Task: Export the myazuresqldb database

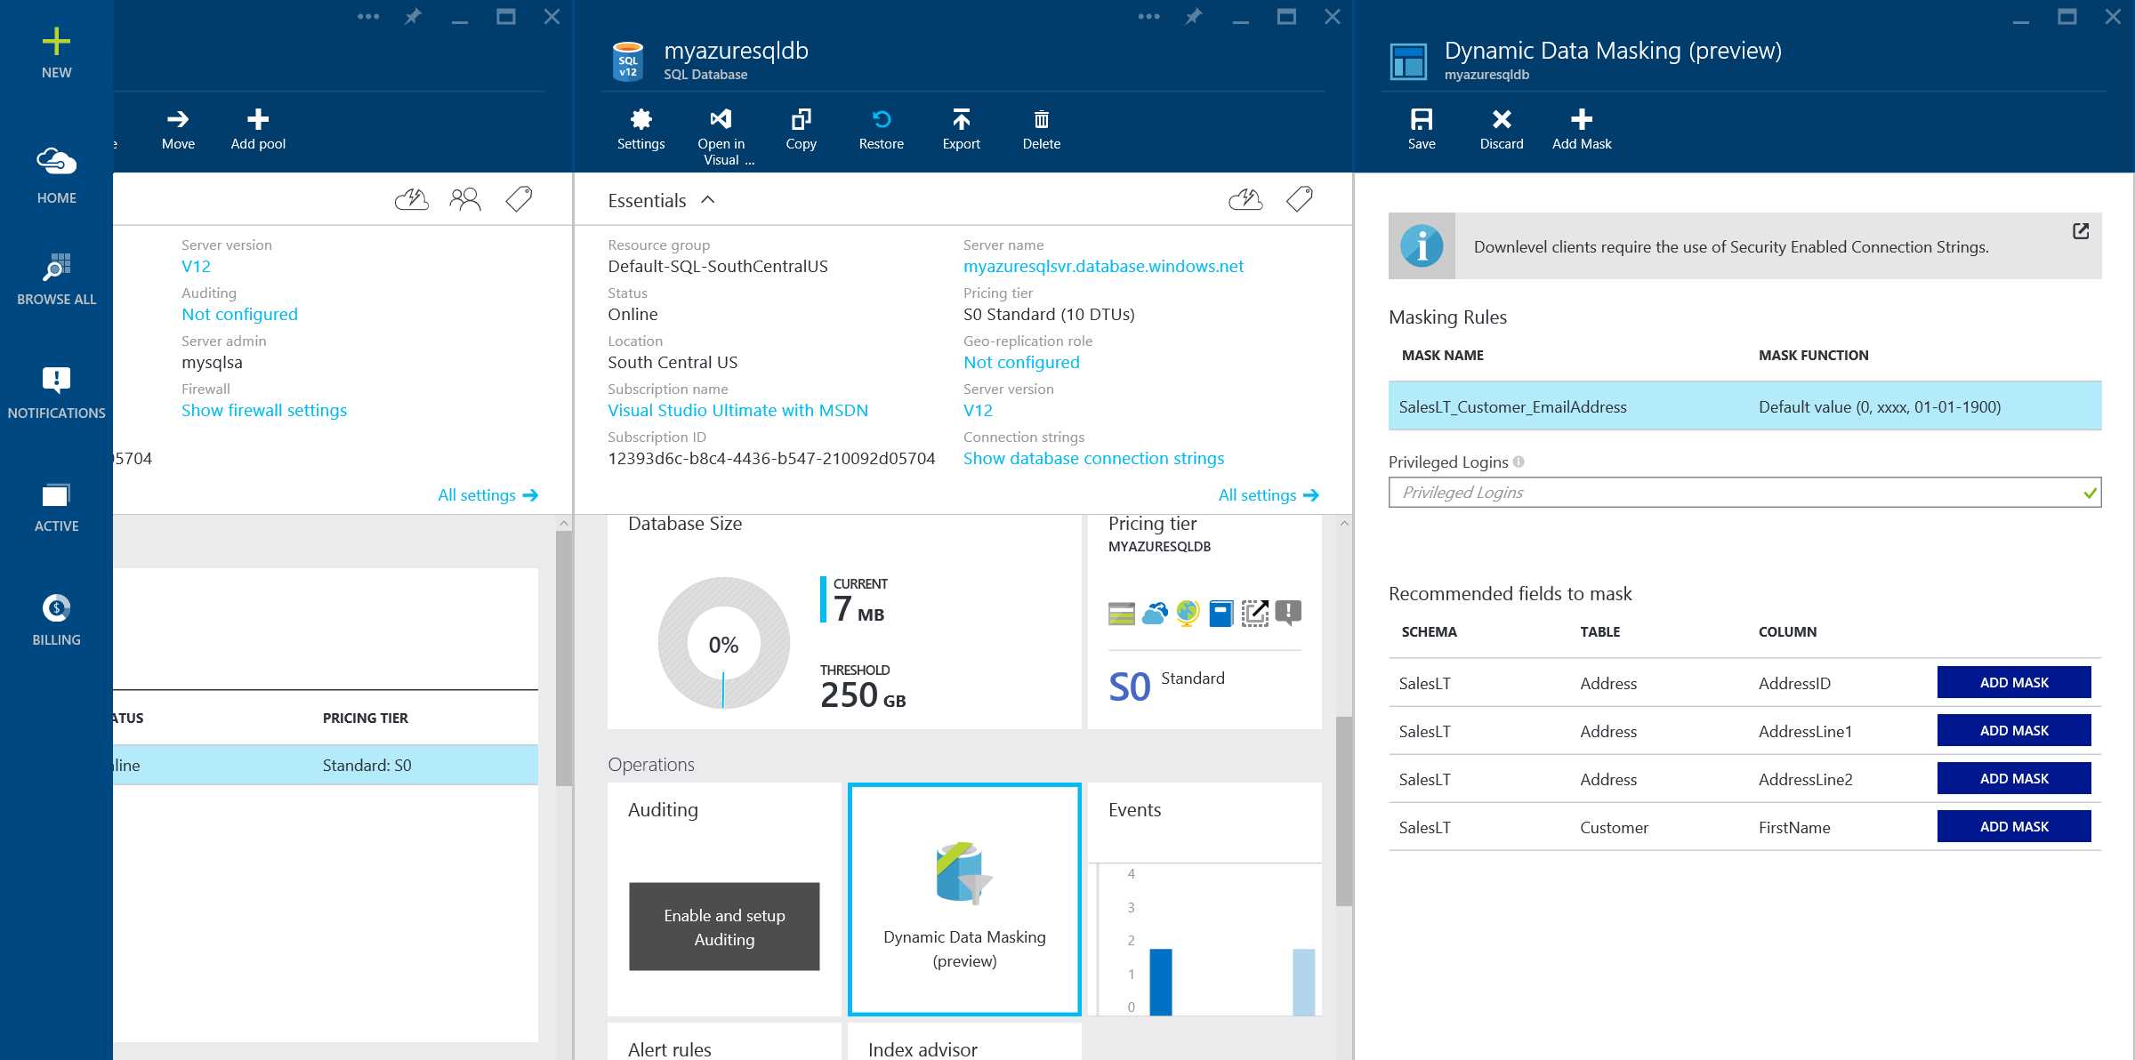Action: [961, 129]
